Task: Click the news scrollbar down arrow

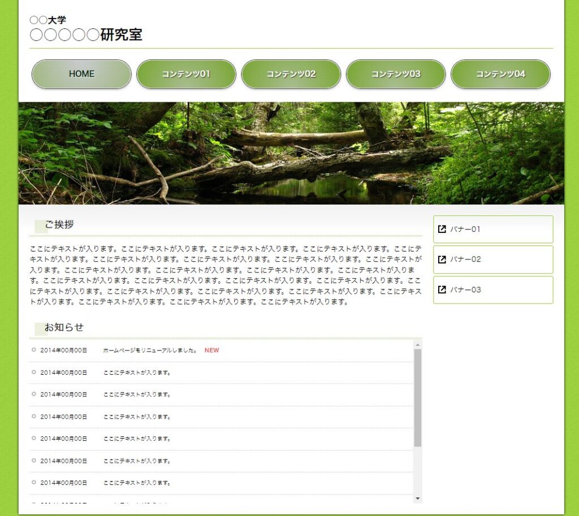Action: point(418,498)
